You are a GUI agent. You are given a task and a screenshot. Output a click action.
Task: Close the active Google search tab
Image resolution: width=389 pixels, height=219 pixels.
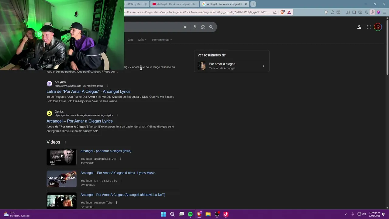(246, 4)
